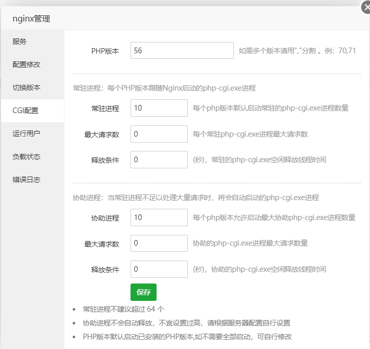Click hint (秒)，常驻的php-cgi.exe空闲释放线程时间

click(259, 160)
